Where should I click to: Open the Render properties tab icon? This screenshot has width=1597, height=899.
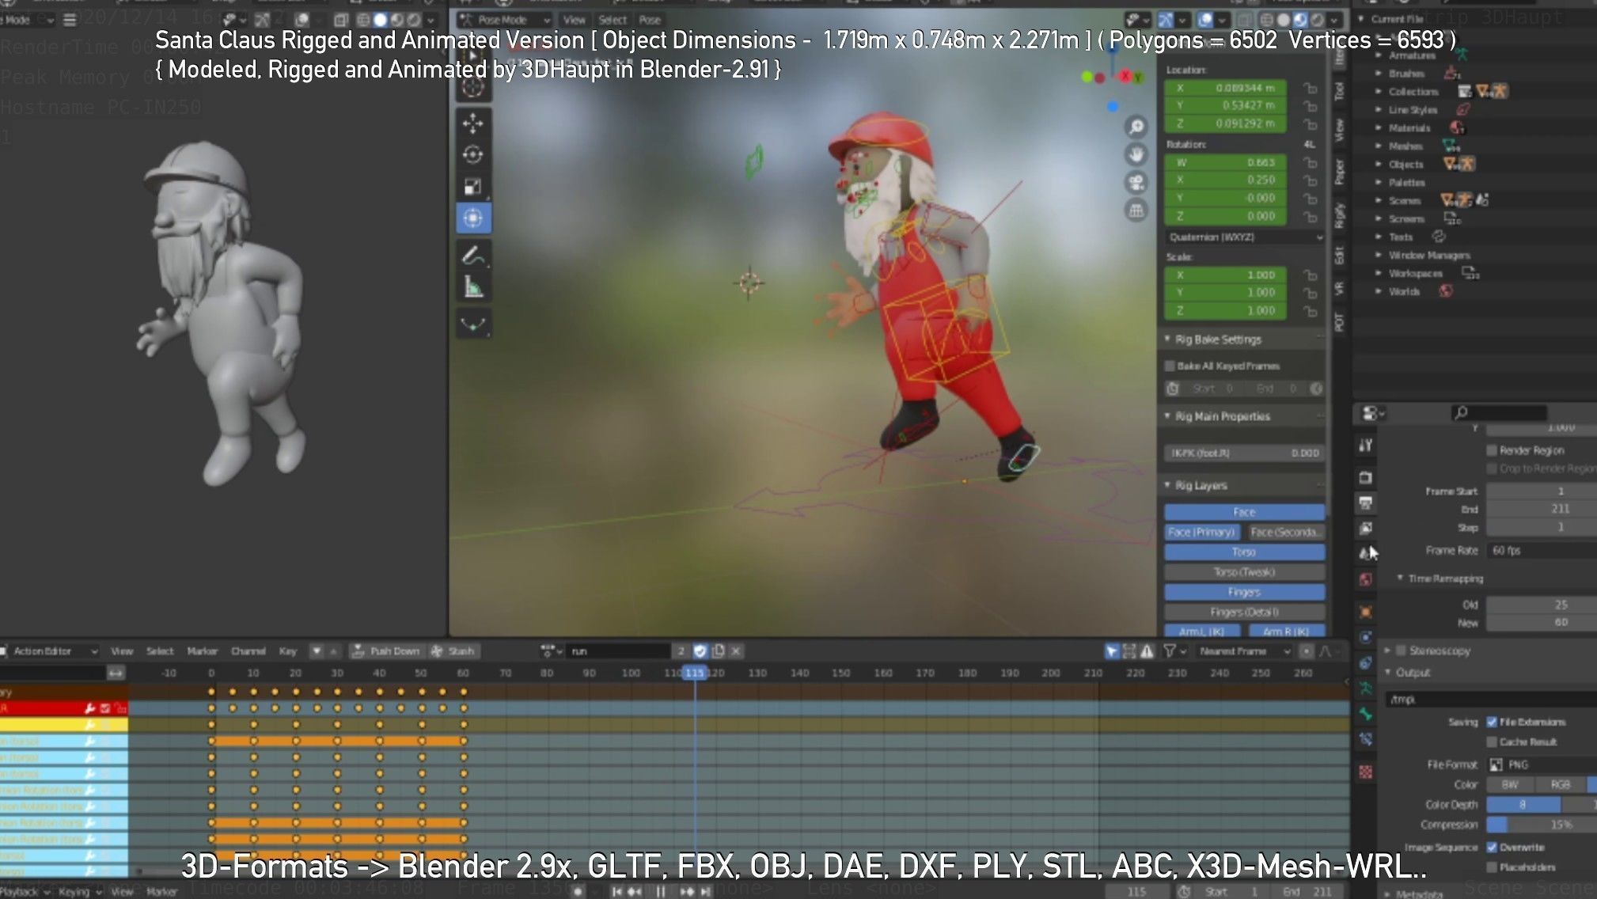pyautogui.click(x=1366, y=477)
